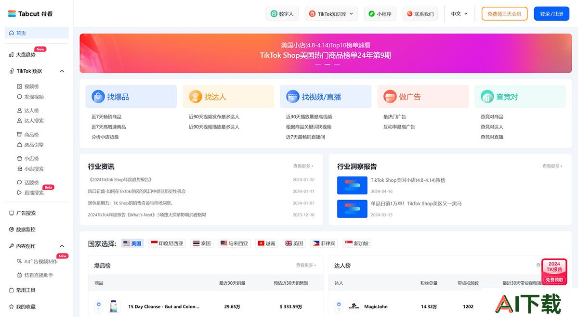Viewport: 578px width, 317px height.
Task: Open 《2024TikTok Shop年度趋势报告》 article
Action: (120, 179)
